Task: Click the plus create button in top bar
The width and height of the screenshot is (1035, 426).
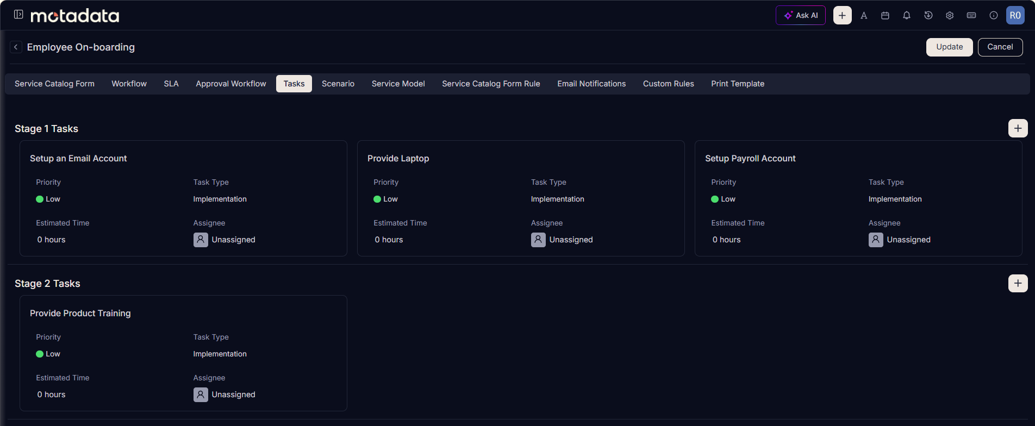Action: [x=842, y=15]
